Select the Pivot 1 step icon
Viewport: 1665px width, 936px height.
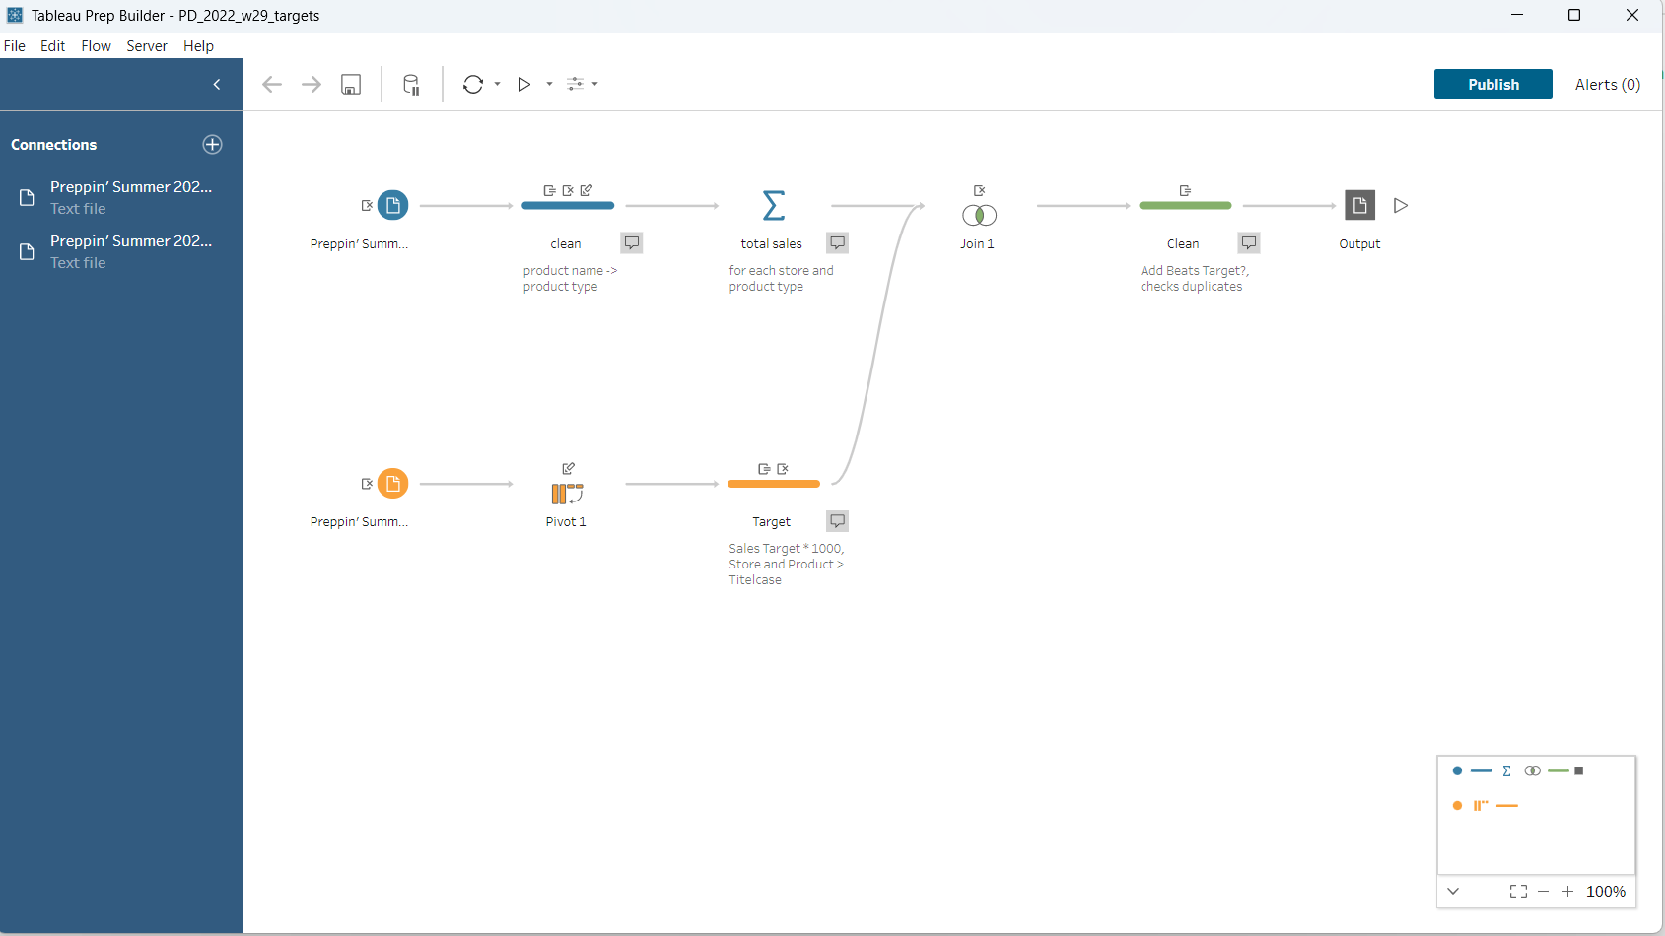click(x=567, y=494)
